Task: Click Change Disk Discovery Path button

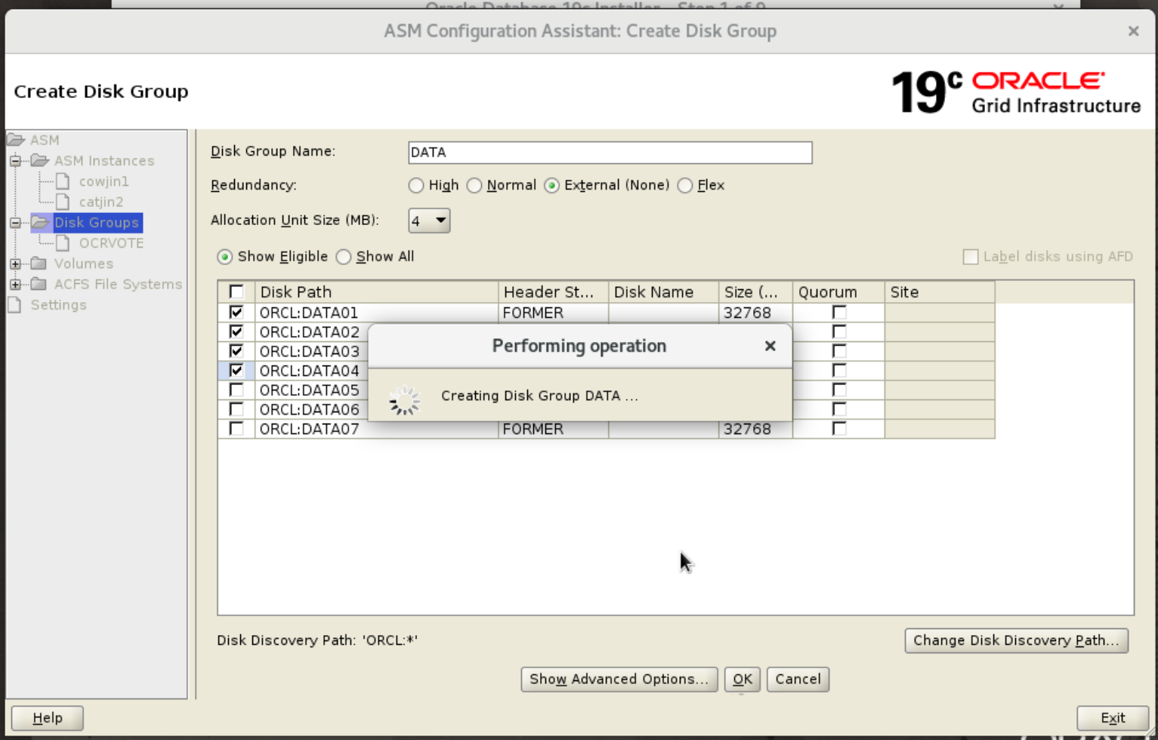Action: pos(1016,640)
